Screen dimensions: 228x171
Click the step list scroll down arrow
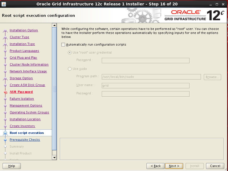(54, 158)
